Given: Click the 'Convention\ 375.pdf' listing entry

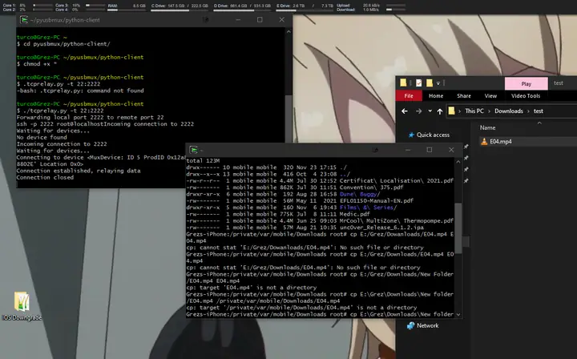Looking at the screenshot, I should [x=371, y=188].
